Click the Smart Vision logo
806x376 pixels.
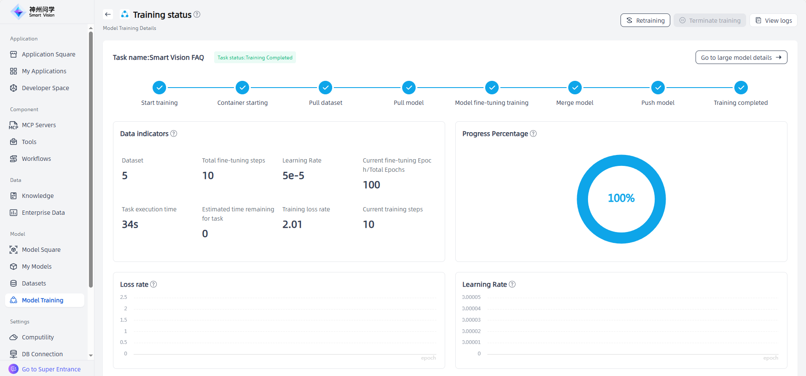pyautogui.click(x=33, y=12)
